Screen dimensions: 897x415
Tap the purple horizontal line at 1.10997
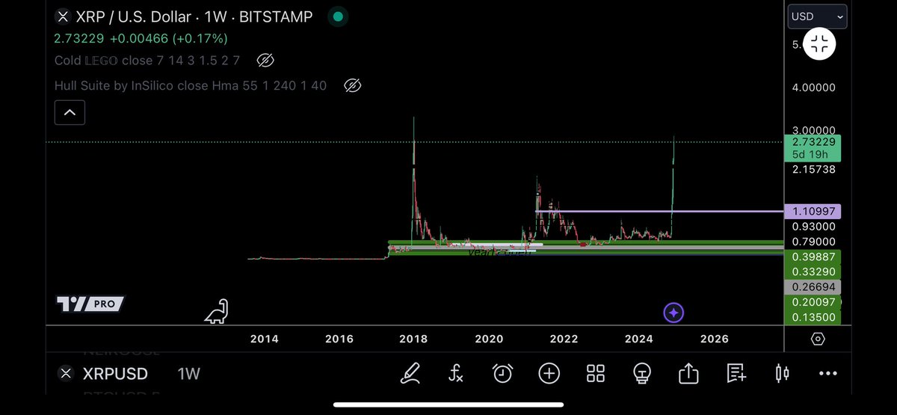coord(660,212)
